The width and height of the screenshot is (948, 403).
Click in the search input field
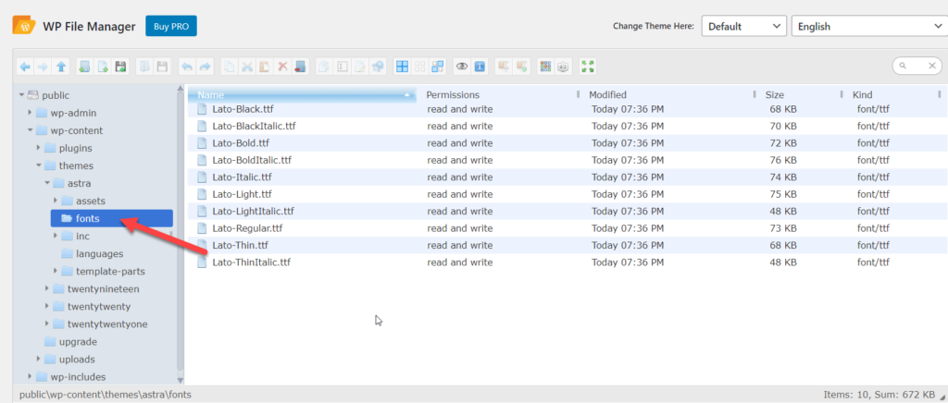[x=916, y=65]
